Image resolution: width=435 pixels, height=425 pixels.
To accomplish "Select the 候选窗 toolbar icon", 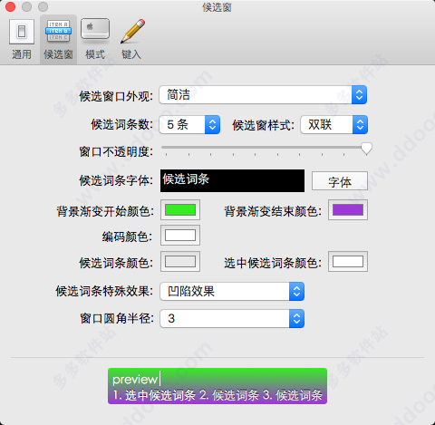I will click(x=58, y=39).
